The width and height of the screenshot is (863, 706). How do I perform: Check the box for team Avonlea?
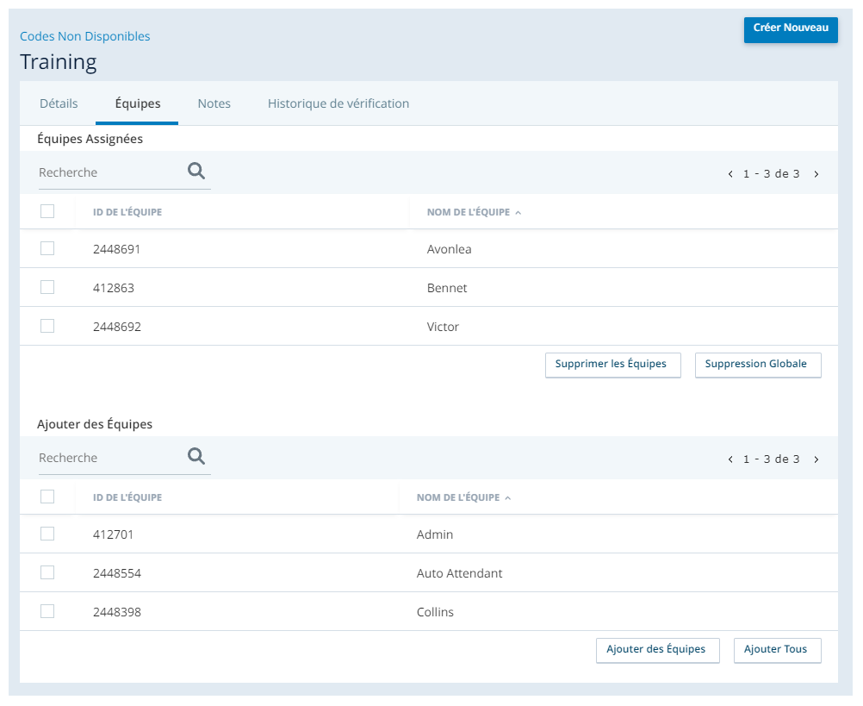coord(47,248)
